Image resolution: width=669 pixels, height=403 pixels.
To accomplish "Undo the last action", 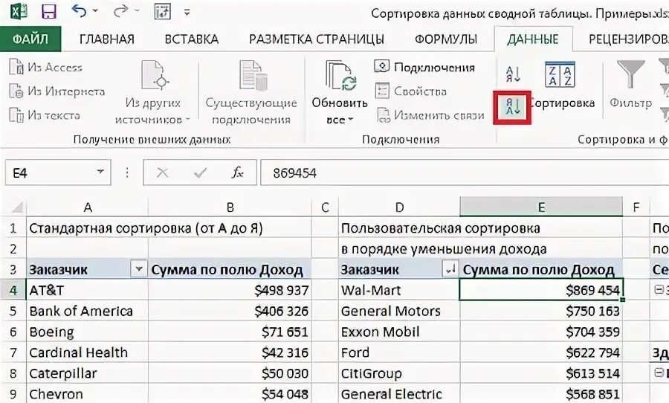I will [80, 10].
